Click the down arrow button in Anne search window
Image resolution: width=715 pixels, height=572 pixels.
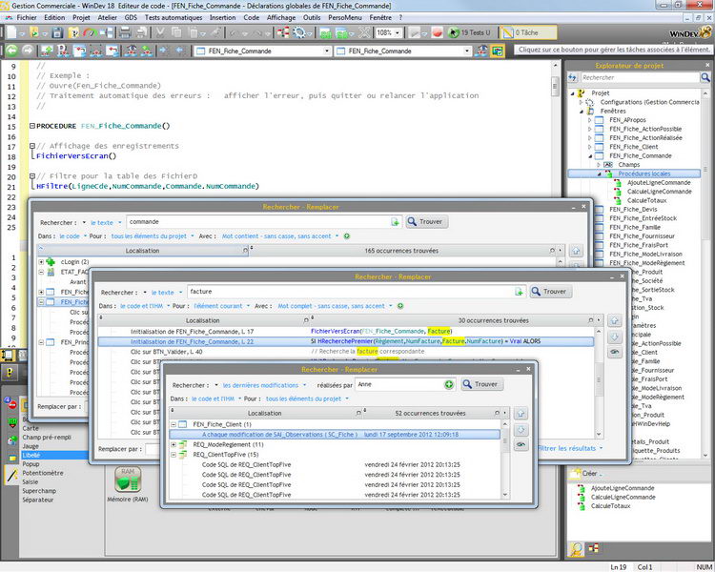[x=521, y=429]
